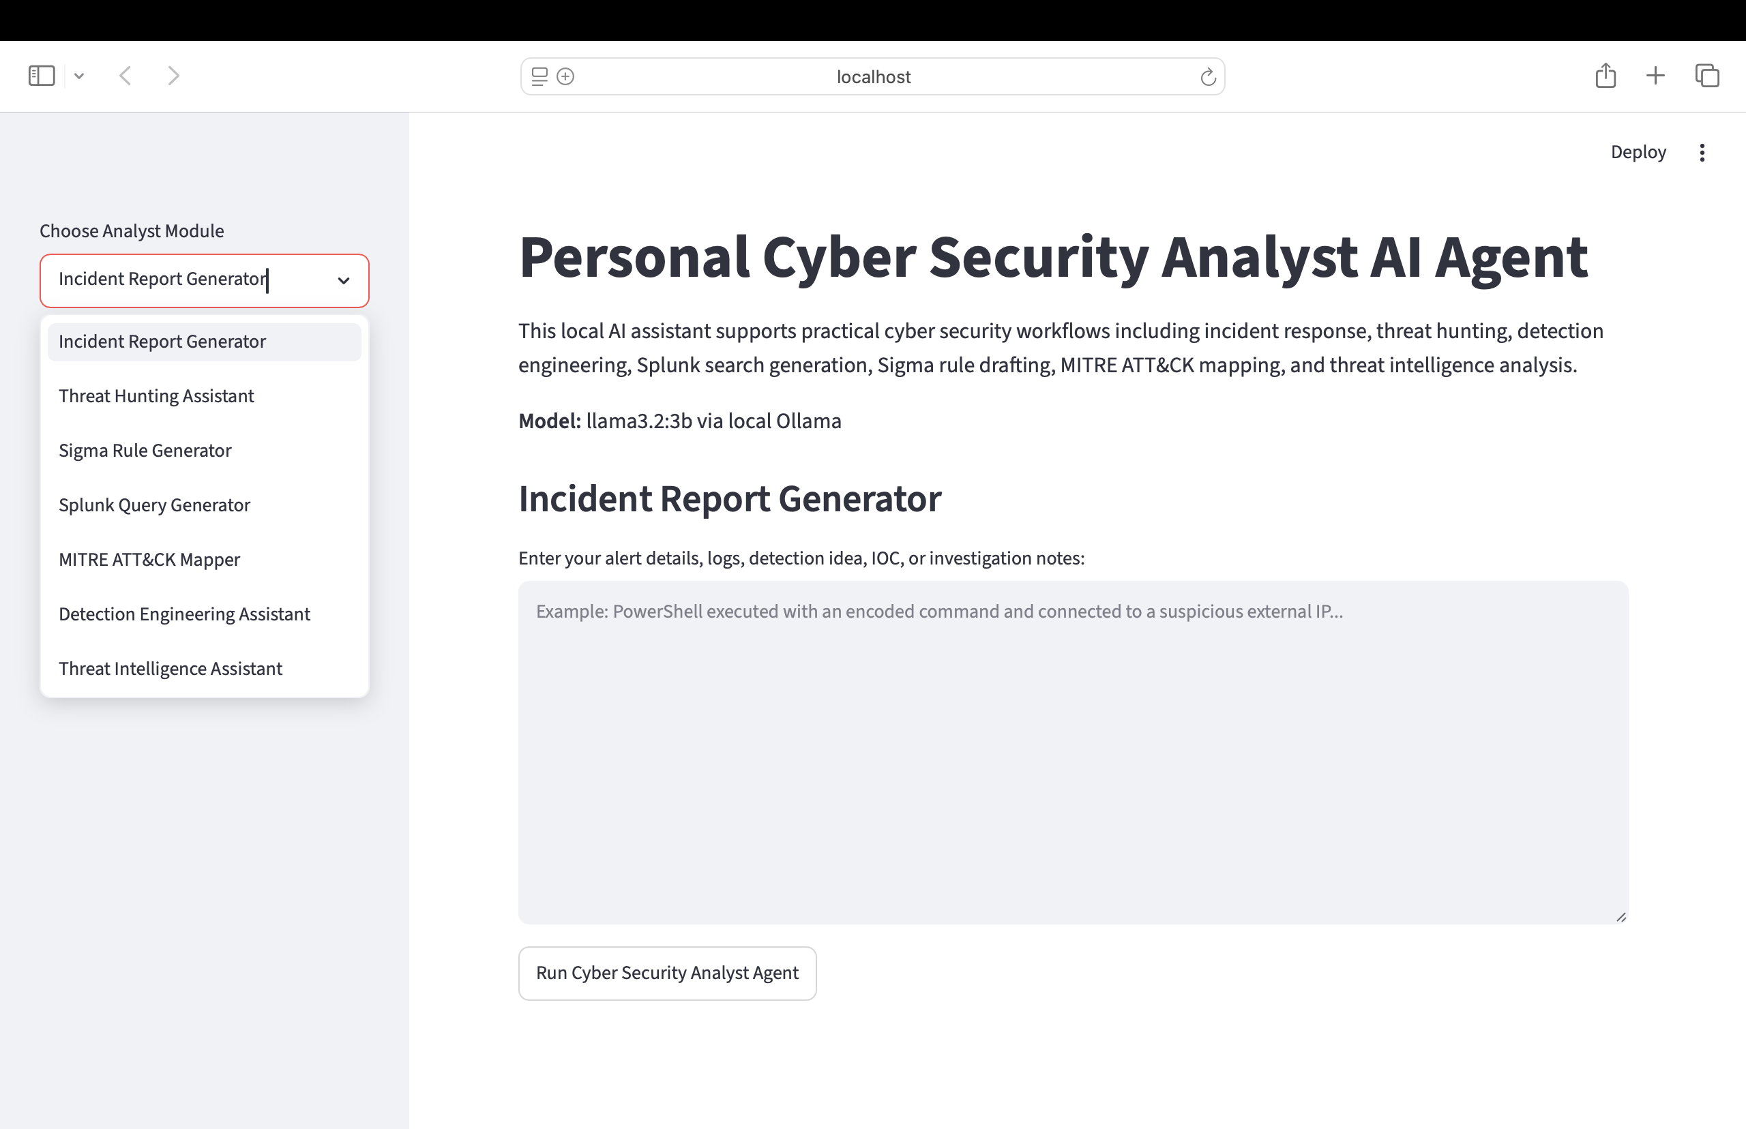Click the Choose Analyst Module label
1746x1129 pixels.
[x=132, y=231]
